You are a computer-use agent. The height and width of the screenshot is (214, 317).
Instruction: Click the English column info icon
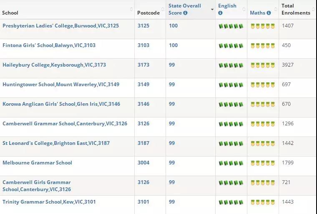(220, 13)
